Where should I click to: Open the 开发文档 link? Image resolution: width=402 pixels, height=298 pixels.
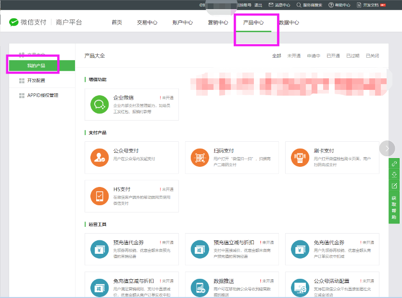click(371, 5)
